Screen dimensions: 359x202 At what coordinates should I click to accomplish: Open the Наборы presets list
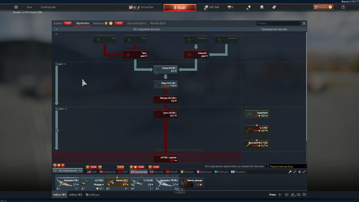[x=92, y=195]
